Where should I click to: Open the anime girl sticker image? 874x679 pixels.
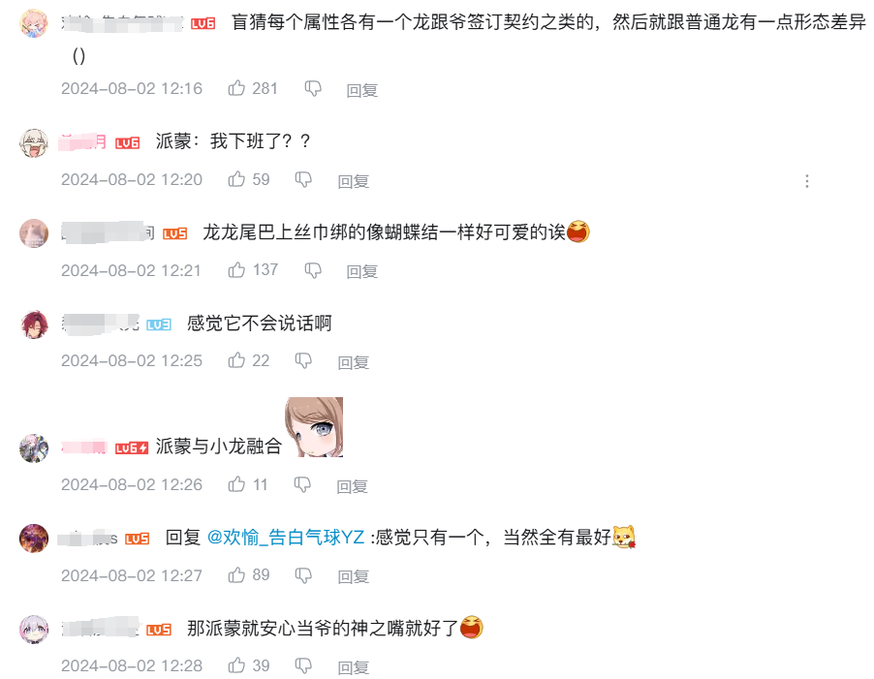[314, 426]
